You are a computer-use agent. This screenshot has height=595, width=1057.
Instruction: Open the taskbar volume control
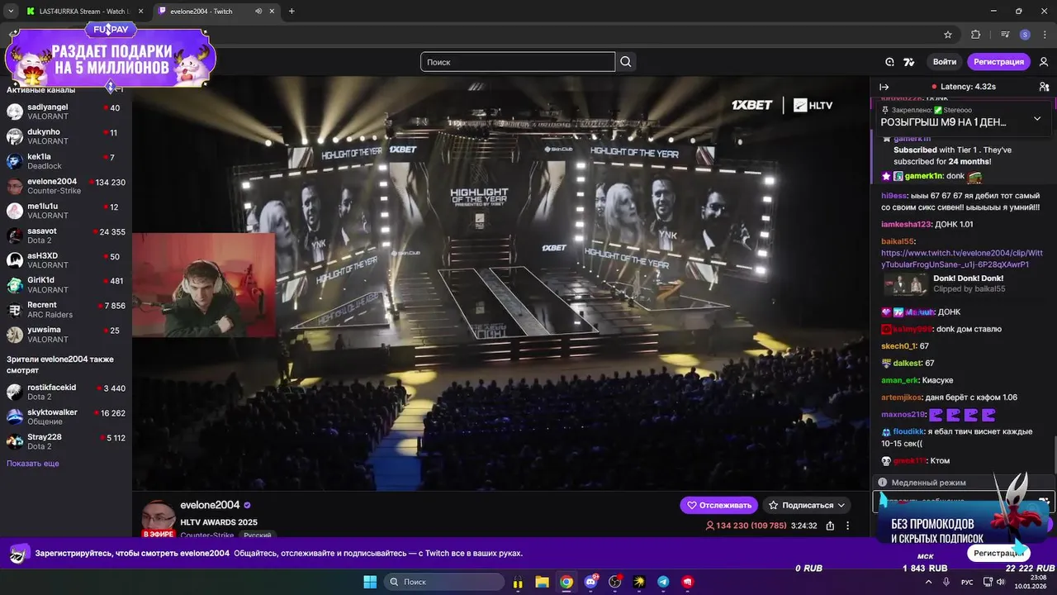pos(1001,582)
